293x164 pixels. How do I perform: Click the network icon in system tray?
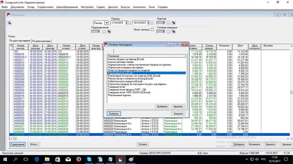click(x=252, y=159)
